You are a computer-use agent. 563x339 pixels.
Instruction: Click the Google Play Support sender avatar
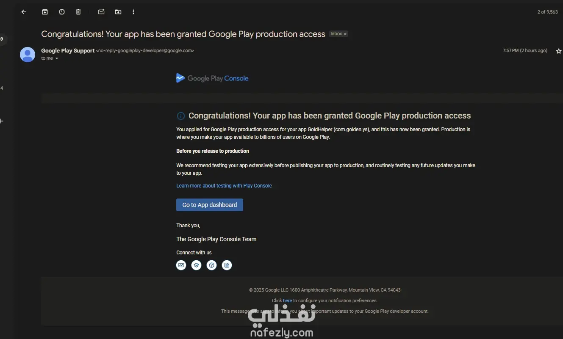pyautogui.click(x=28, y=55)
